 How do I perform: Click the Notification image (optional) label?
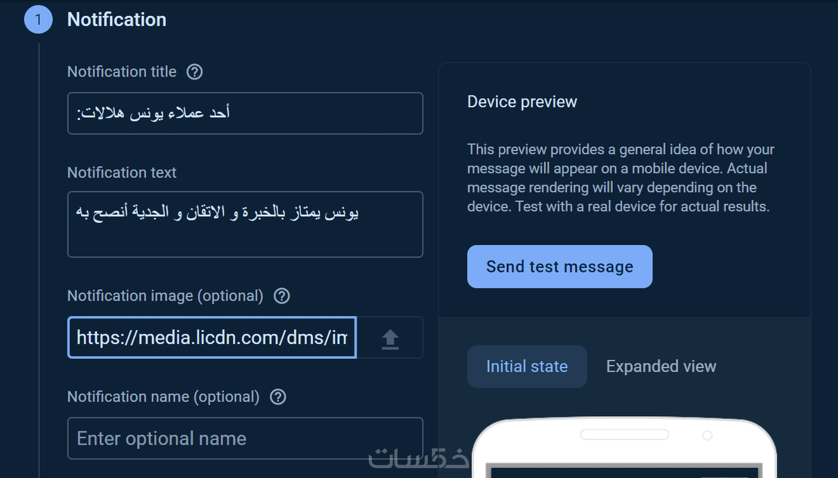tap(165, 296)
